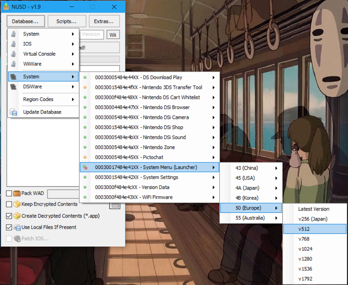Click the database disk icon for Update Database

click(x=13, y=112)
